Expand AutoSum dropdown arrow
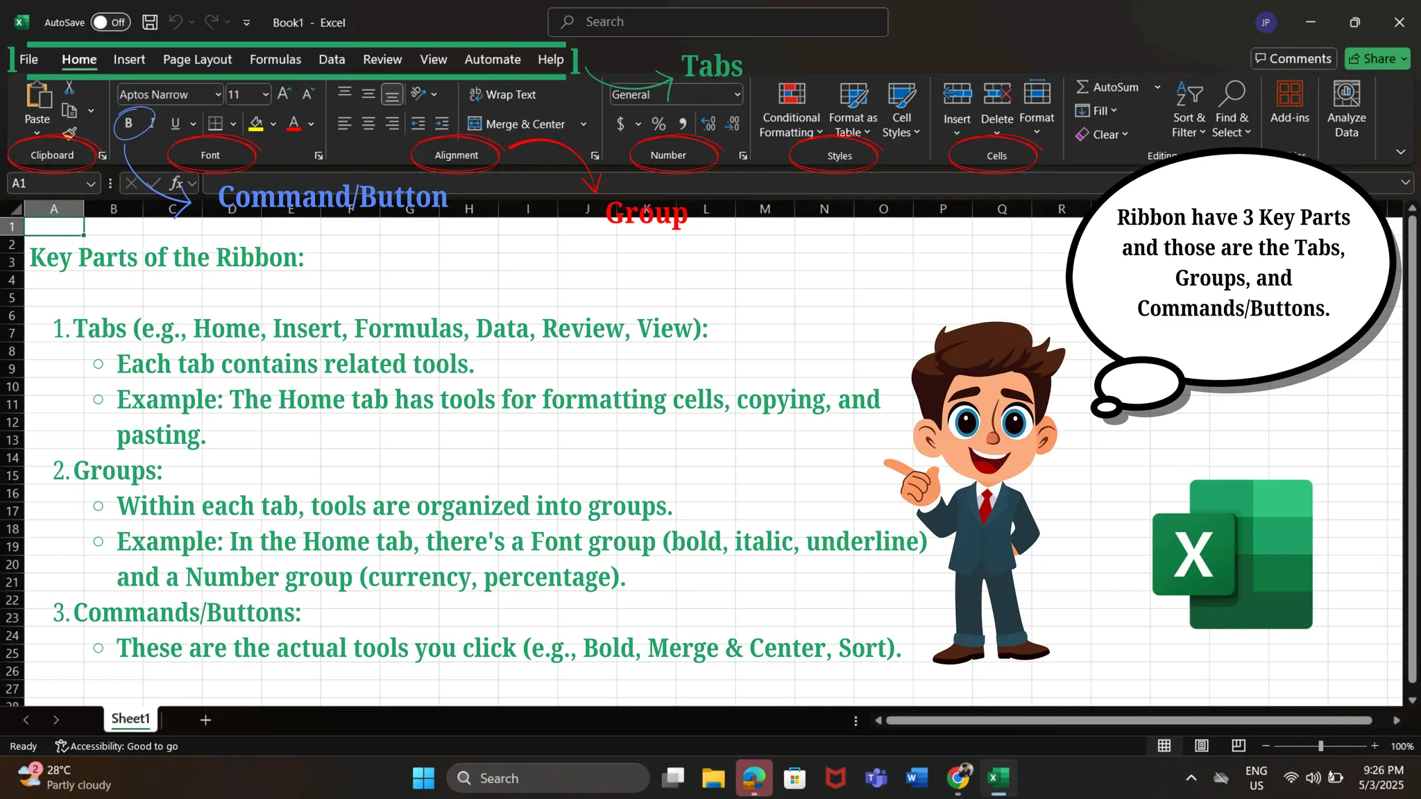Image resolution: width=1421 pixels, height=799 pixels. click(x=1157, y=87)
